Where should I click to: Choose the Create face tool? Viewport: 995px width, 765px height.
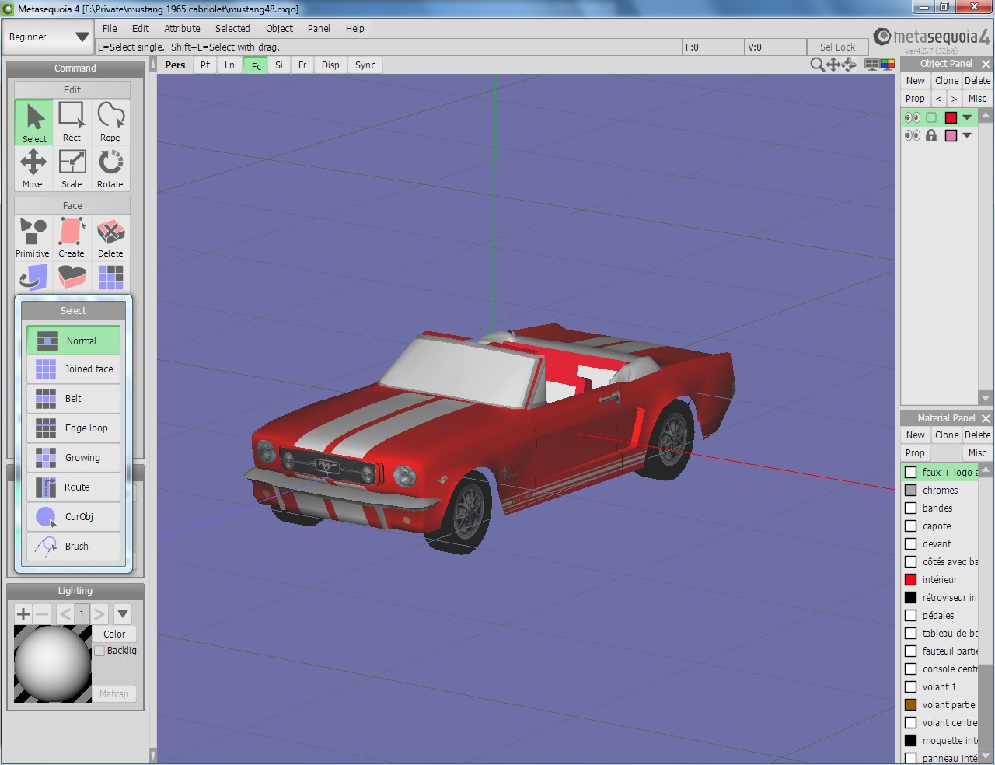point(72,238)
